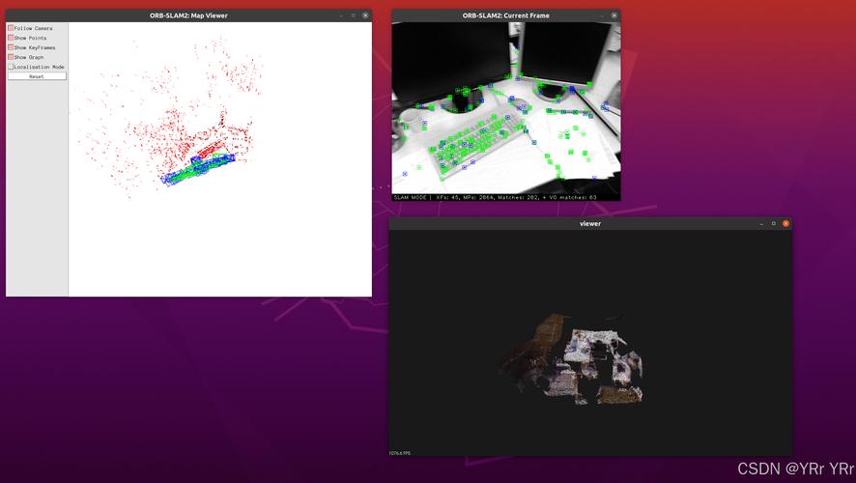Toggle the Follow Camera checkbox
The height and width of the screenshot is (483, 856).
[12, 28]
